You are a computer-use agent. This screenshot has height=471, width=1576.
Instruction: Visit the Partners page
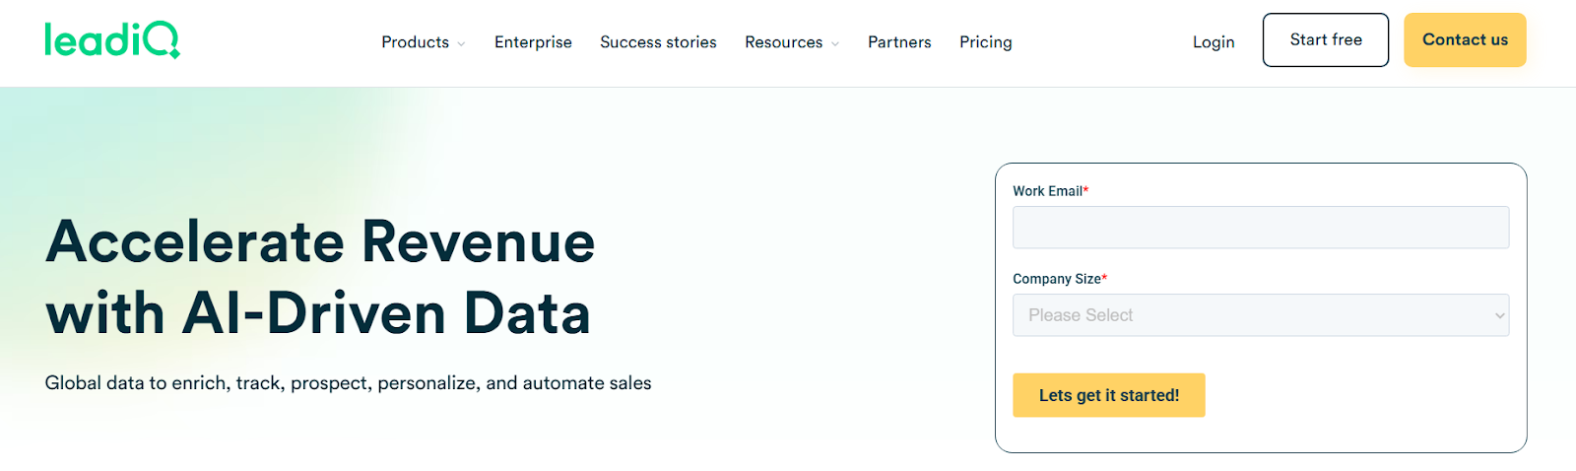click(x=899, y=42)
